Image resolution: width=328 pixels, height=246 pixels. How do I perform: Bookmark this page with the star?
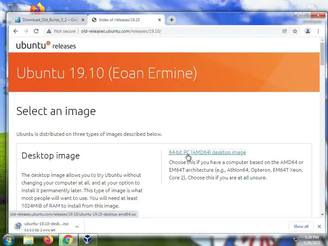click(x=295, y=31)
